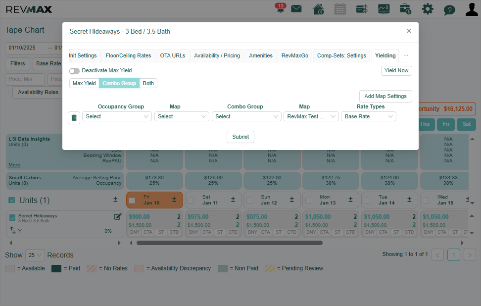Image resolution: width=481 pixels, height=306 pixels.
Task: Check the Sat Jan 11 checkbox
Action: [x=191, y=201]
